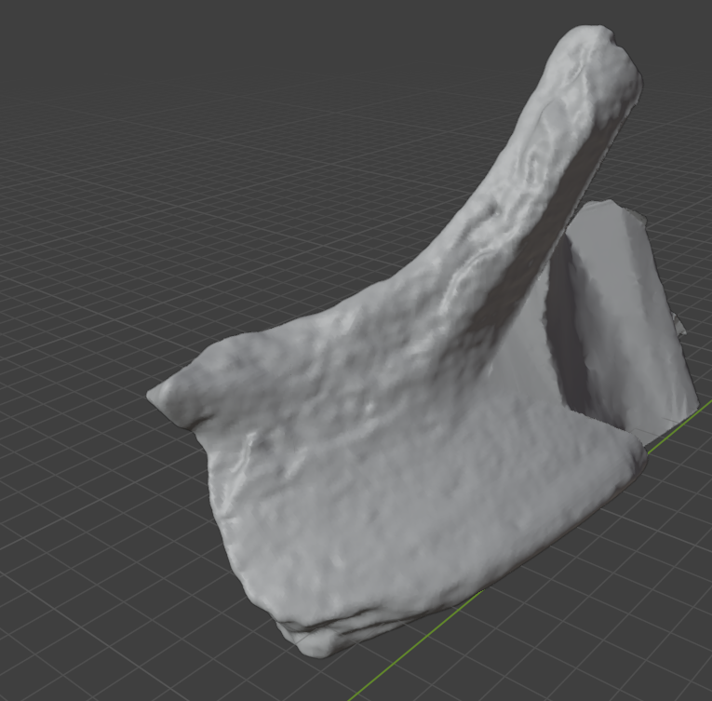712x701 pixels.
Task: Click the tiny jagged fragment at far right
Action: [679, 326]
